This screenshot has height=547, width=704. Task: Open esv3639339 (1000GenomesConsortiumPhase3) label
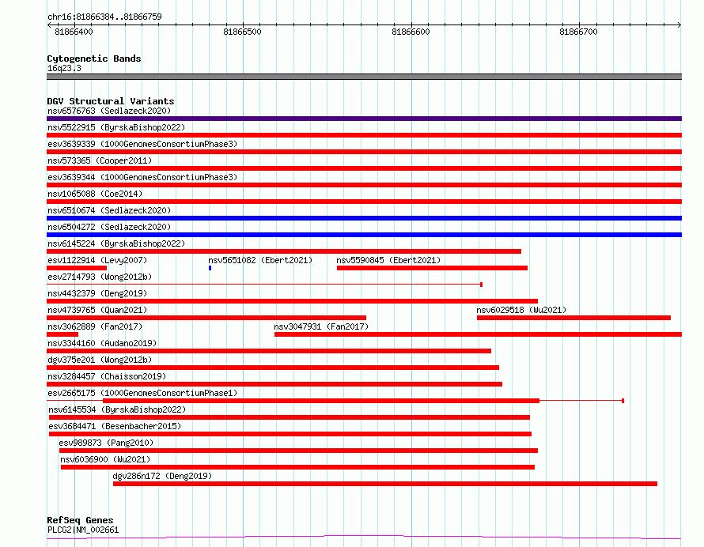[x=142, y=144]
